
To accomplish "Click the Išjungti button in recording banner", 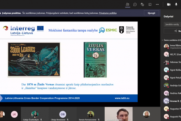I will [x=151, y=13].
